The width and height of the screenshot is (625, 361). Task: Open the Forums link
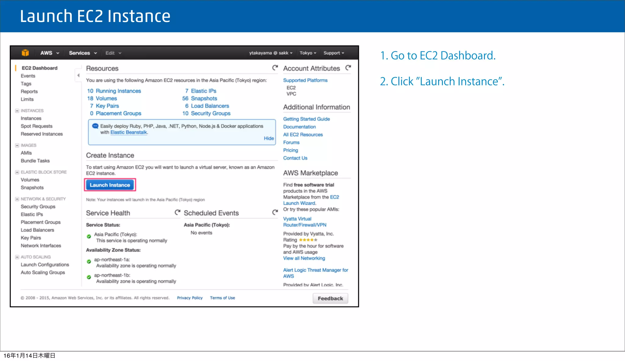291,142
